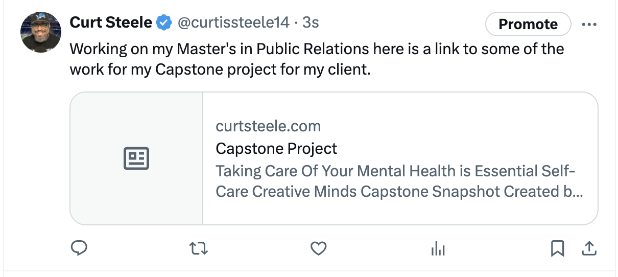The image size is (618, 277).
Task: Click the tweet line 'work for my Capstone project'
Action: tap(220, 70)
